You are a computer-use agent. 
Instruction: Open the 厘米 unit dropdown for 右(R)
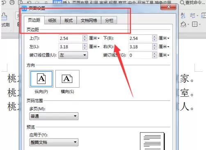point(164,47)
